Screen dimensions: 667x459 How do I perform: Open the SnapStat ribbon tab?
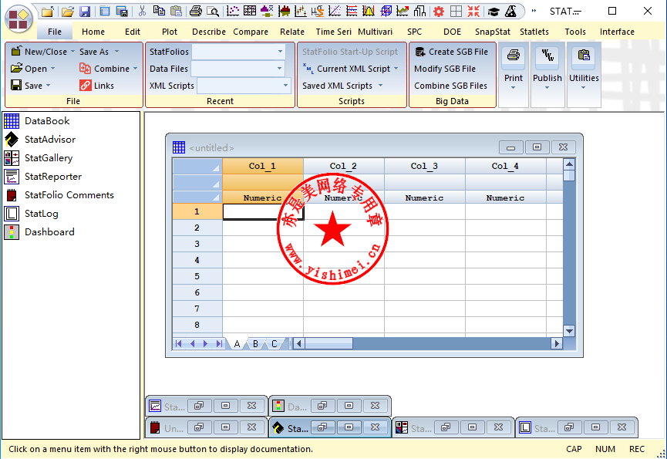492,32
